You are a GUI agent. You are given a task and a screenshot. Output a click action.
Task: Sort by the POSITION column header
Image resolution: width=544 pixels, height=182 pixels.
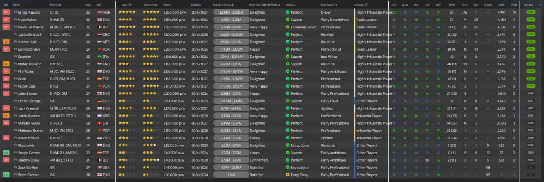(55, 4)
